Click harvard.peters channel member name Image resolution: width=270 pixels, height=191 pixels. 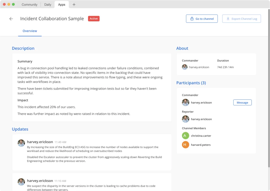201,145
